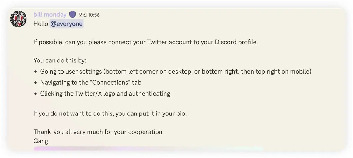353x158 pixels.
Task: Click the line "You can do this by:"
Action: click(60, 60)
